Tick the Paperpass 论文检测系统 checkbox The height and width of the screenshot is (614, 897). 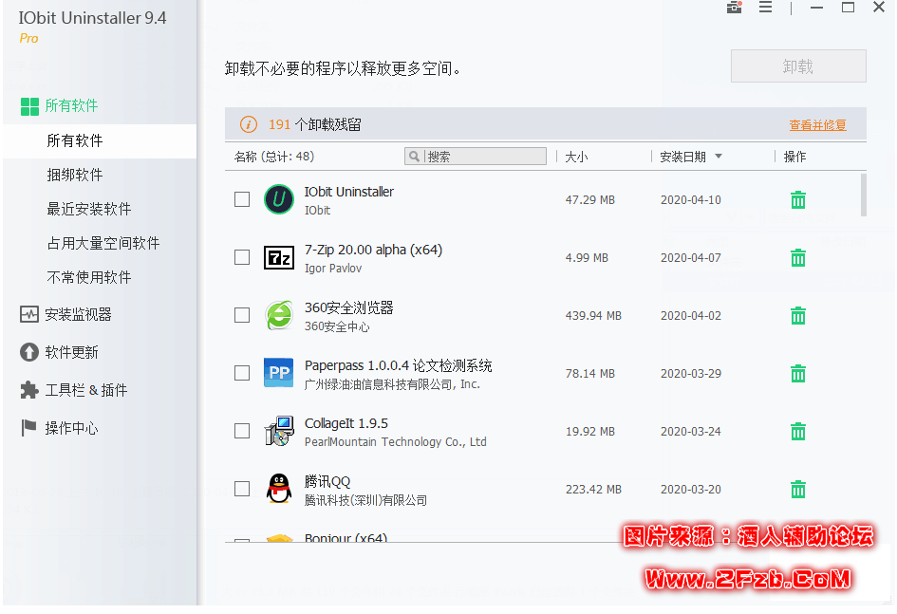click(242, 373)
